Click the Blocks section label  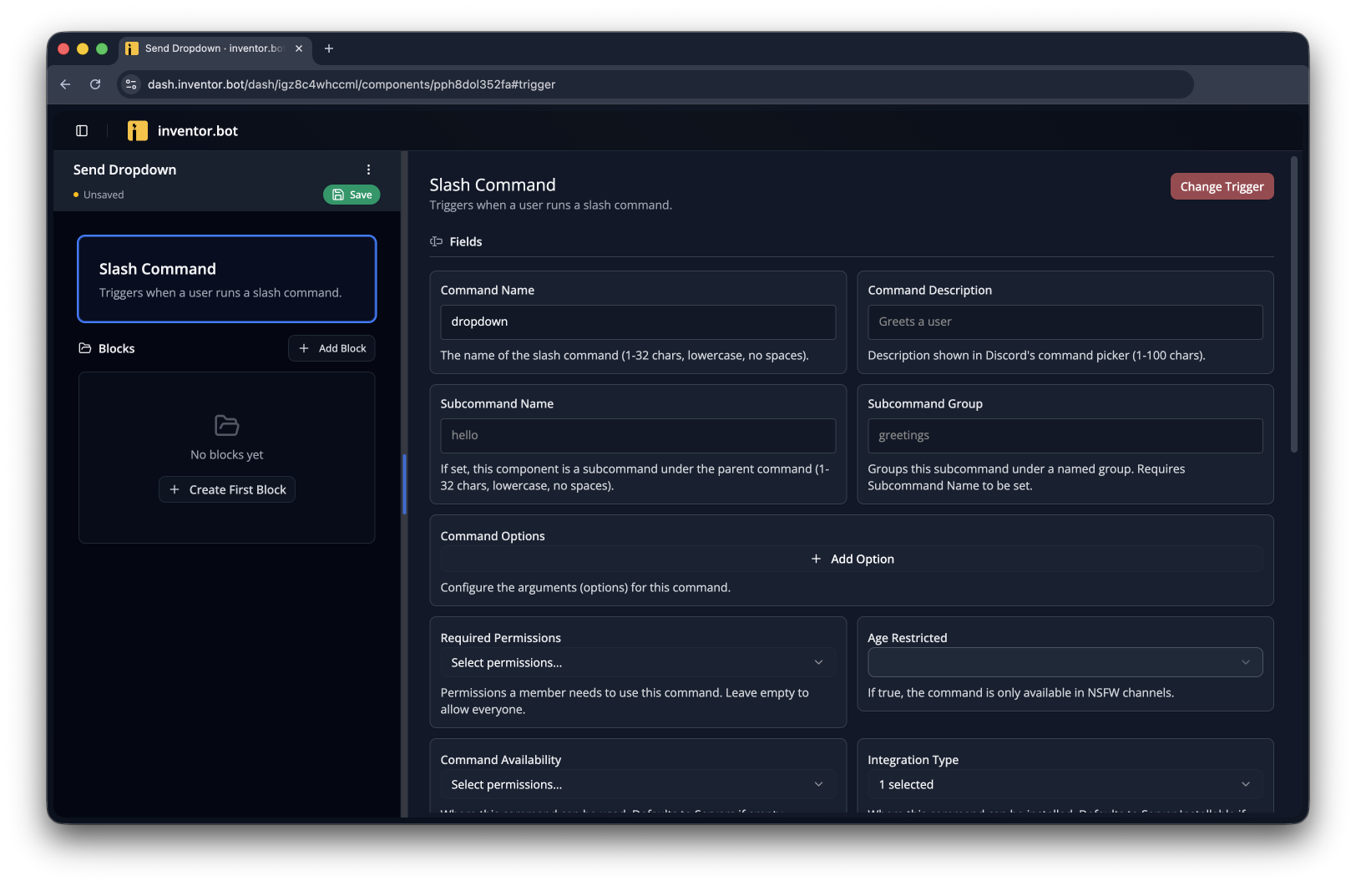pyautogui.click(x=117, y=348)
